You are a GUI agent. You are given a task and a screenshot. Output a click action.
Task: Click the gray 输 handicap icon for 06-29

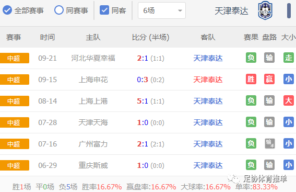coord(269,165)
